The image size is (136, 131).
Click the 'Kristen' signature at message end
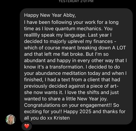[x=62, y=118]
